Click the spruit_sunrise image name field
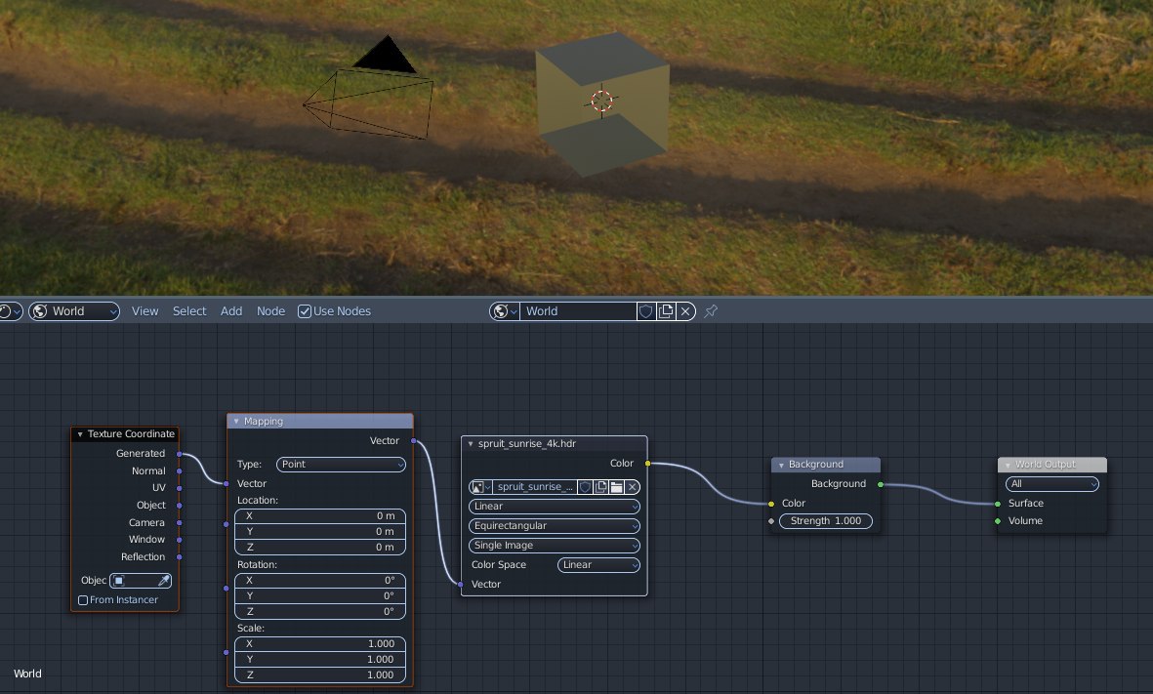This screenshot has height=694, width=1153. [535, 487]
